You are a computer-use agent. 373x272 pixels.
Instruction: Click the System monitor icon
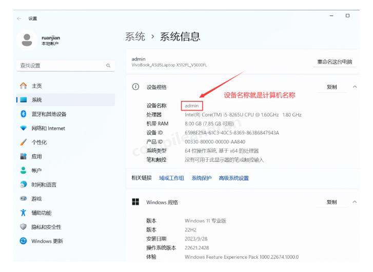[x=24, y=100]
